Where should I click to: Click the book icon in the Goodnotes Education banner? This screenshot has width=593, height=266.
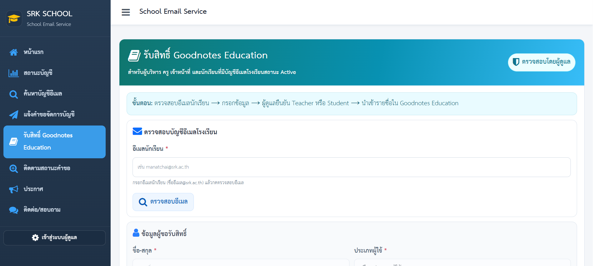coord(134,56)
